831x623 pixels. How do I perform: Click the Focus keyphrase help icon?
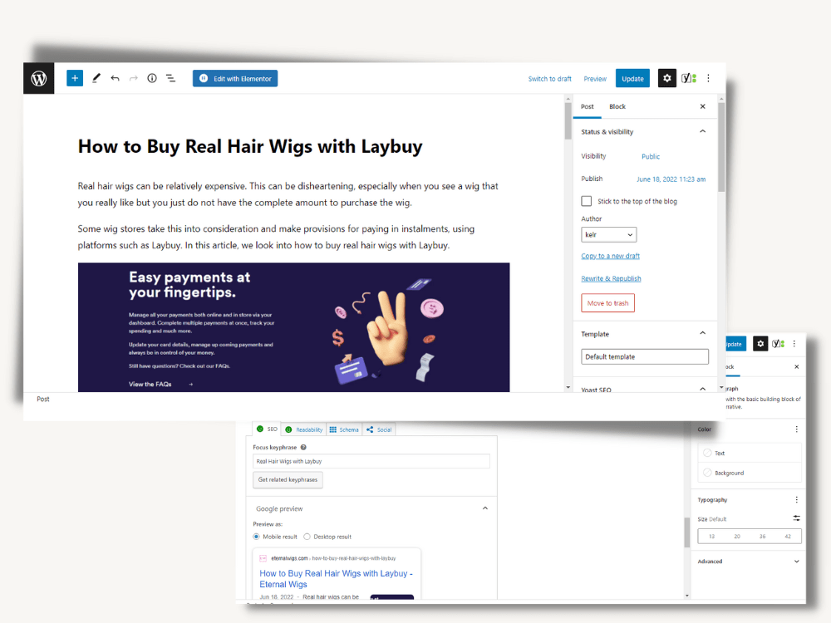click(303, 447)
